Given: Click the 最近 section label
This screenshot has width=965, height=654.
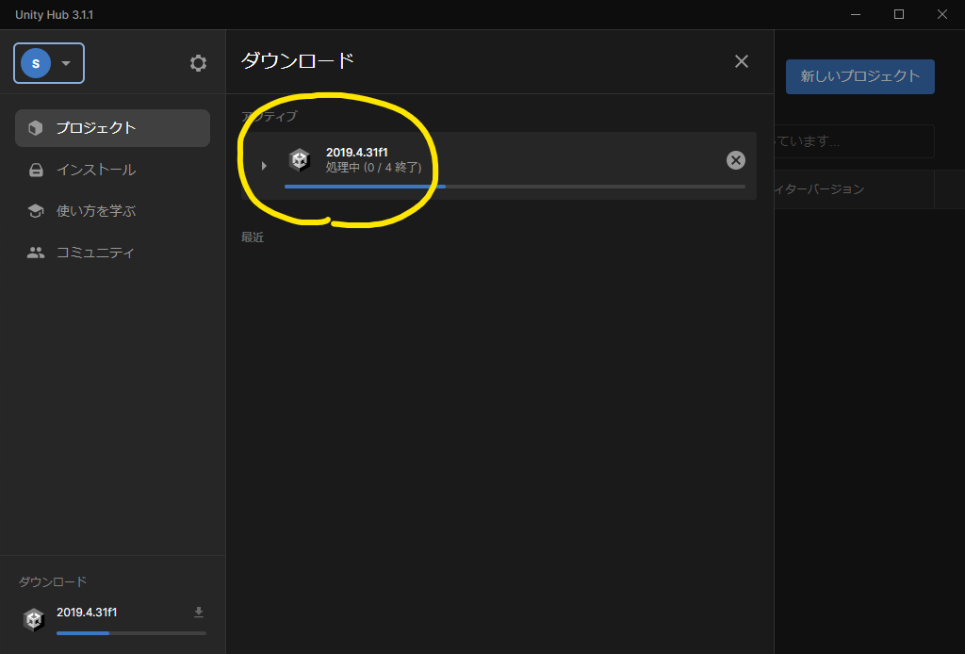Looking at the screenshot, I should tap(253, 237).
